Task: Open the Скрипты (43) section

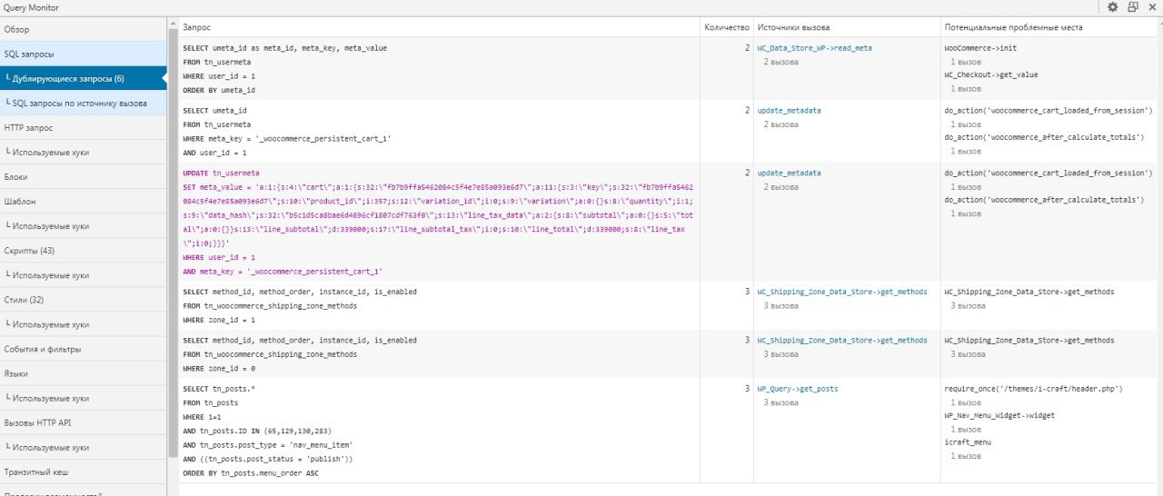Action: (x=84, y=250)
